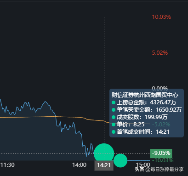Click the 头条 @每日涨停最分享 watermark
This screenshot has width=188, height=176.
159,170
